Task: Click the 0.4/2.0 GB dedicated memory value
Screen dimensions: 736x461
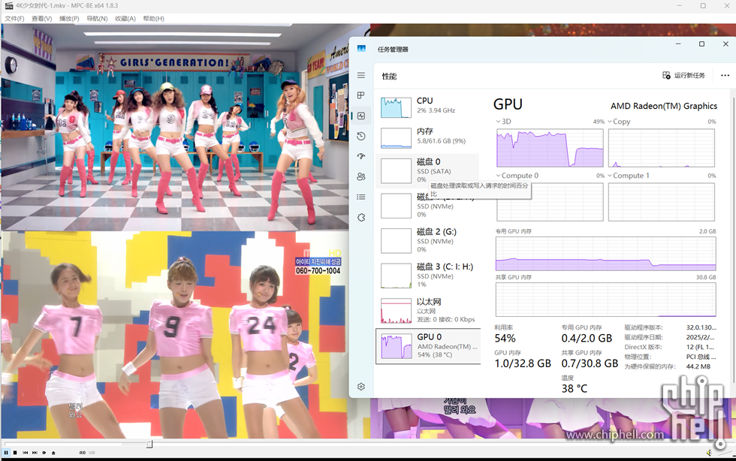Action: [x=587, y=339]
